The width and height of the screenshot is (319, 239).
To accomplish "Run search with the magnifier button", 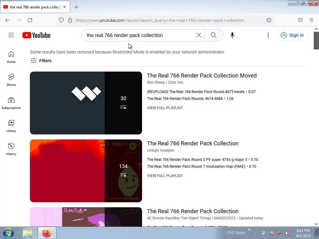I will [x=214, y=35].
